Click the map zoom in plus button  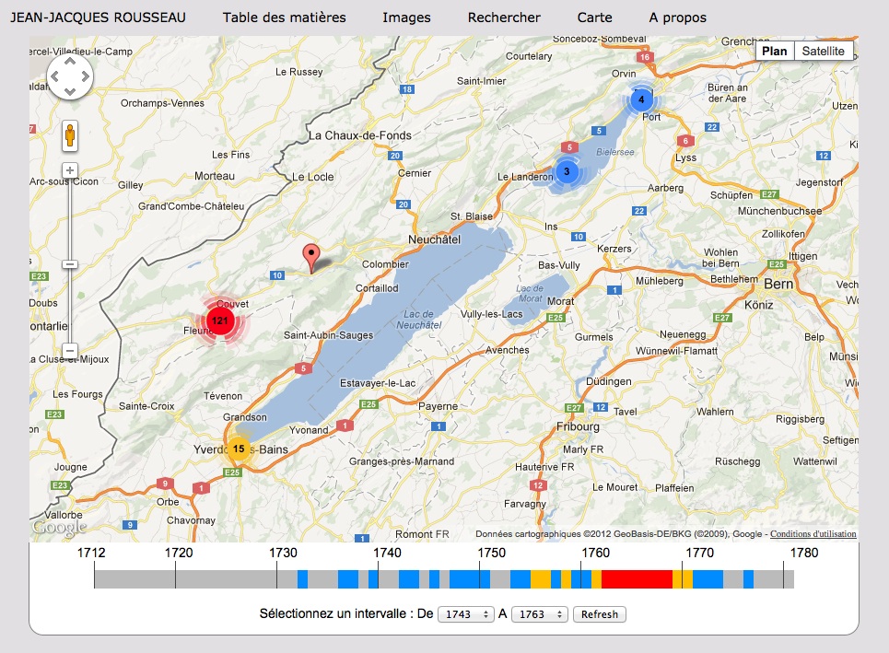[x=69, y=170]
